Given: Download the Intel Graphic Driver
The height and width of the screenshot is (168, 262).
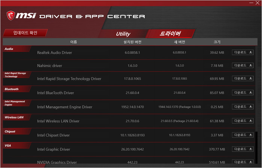Looking at the screenshot, I should 243,149.
